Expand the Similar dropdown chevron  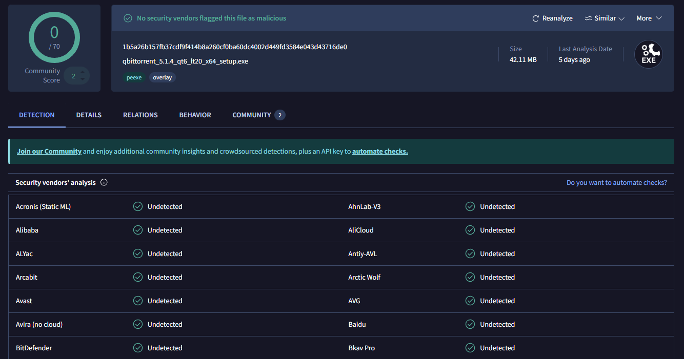point(621,18)
